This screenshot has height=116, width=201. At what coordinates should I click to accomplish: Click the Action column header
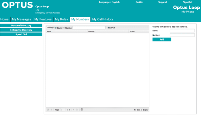point(139,31)
